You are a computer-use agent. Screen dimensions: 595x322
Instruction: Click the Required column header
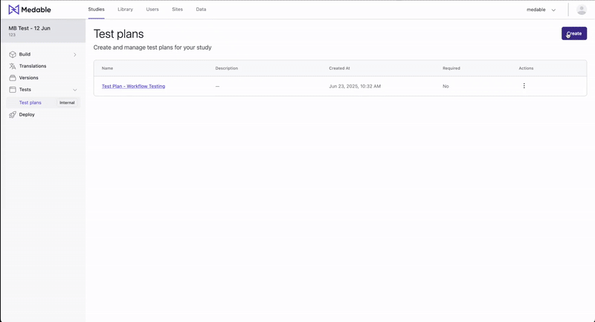pyautogui.click(x=451, y=68)
